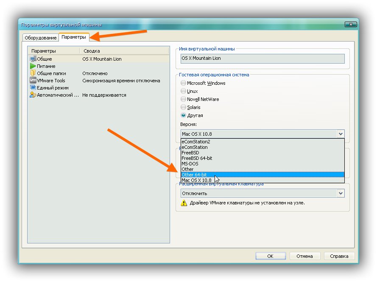Screen dimensions: 377x282
Task: Click the yellow warning triangle icon
Action: tap(184, 203)
